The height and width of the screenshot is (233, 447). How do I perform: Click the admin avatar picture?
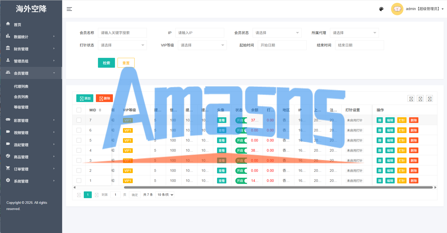click(397, 9)
